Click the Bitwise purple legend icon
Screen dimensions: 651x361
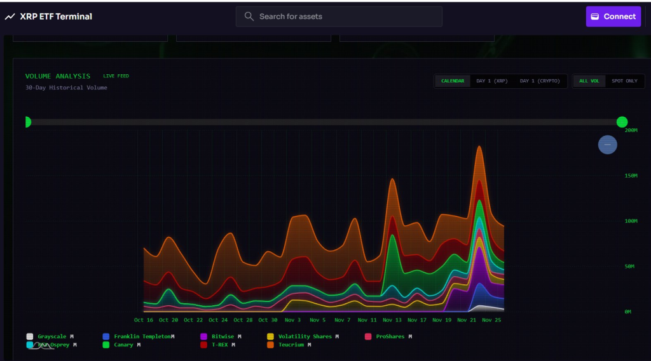[x=203, y=336]
